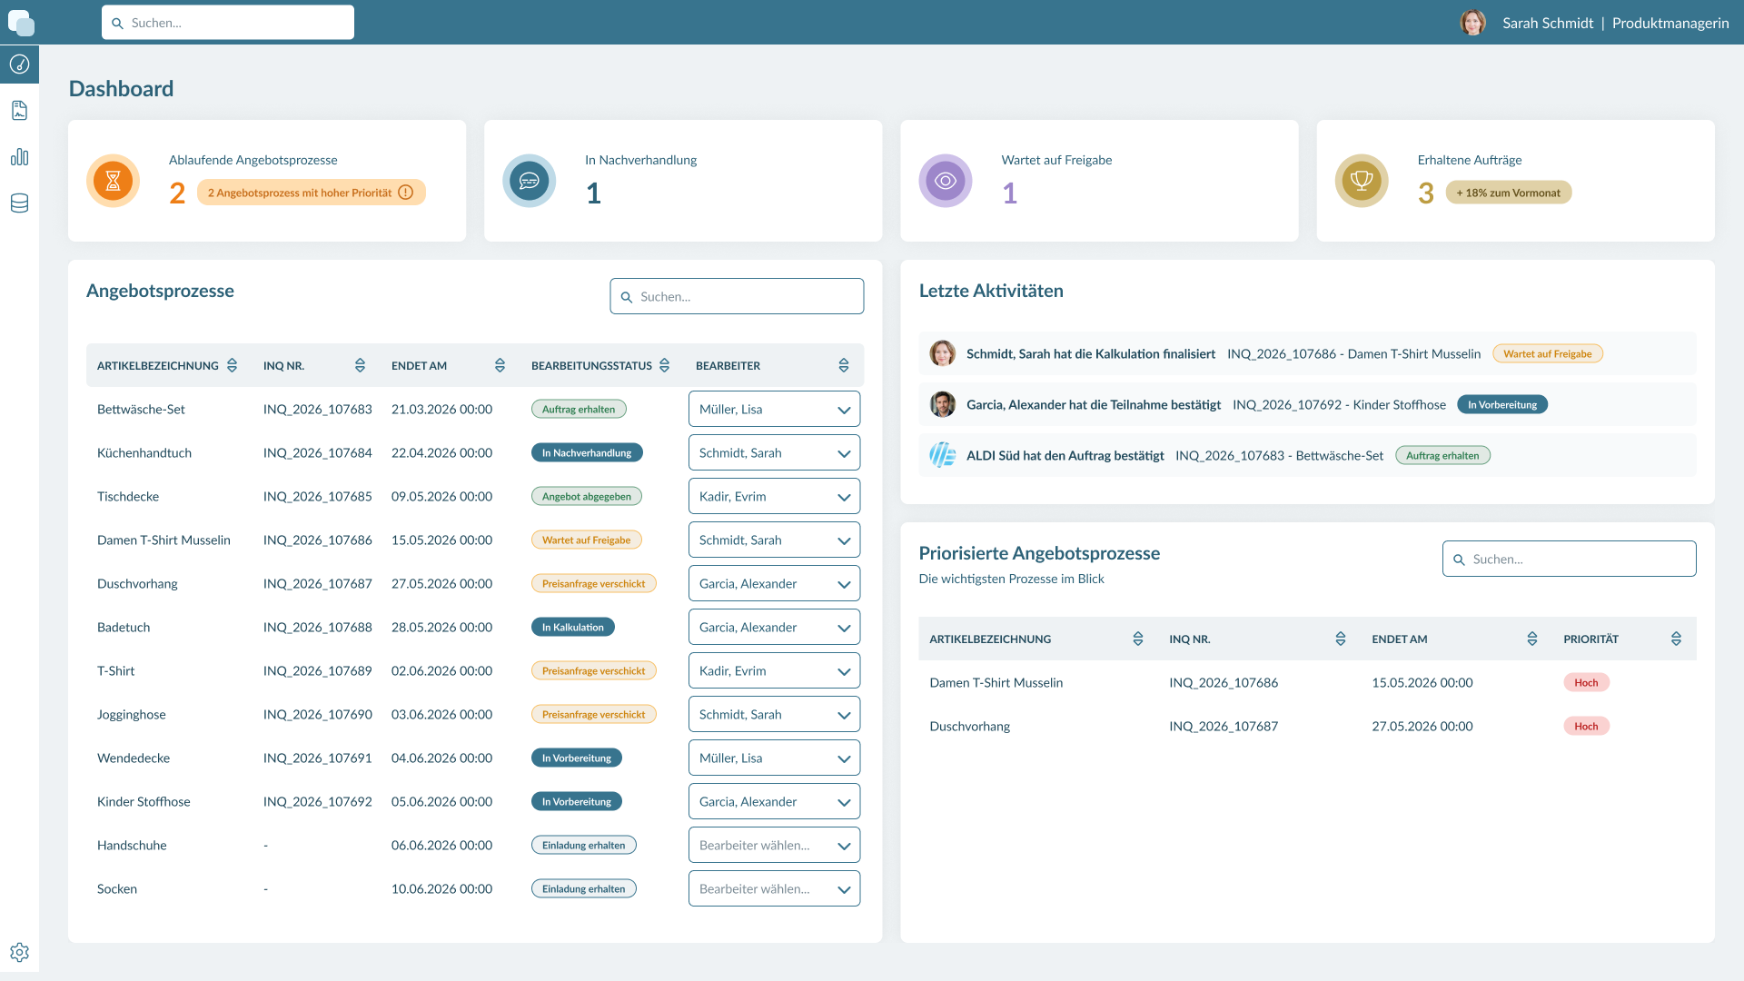1744x981 pixels.
Task: Click INQ_2026_107687 in prioritized table
Action: 1224,726
